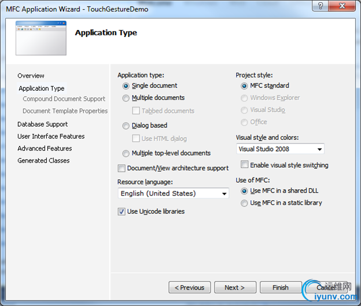
Task: Click Visual Studio project style radio
Action: pos(244,110)
